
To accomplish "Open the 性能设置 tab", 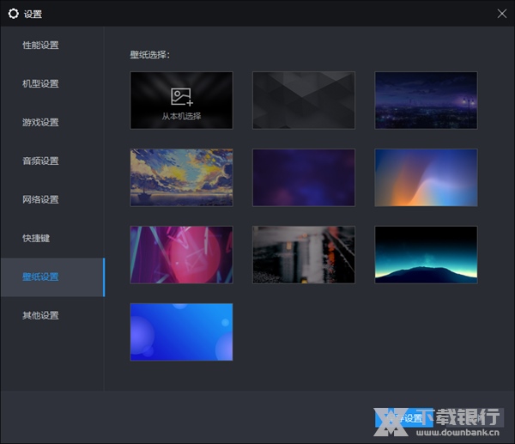I will (x=41, y=45).
